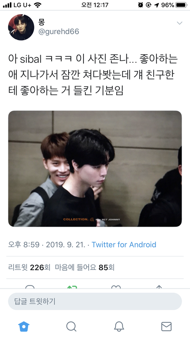This screenshot has height=339, width=190.
Task: Go to the Home tab
Action: pyautogui.click(x=24, y=326)
